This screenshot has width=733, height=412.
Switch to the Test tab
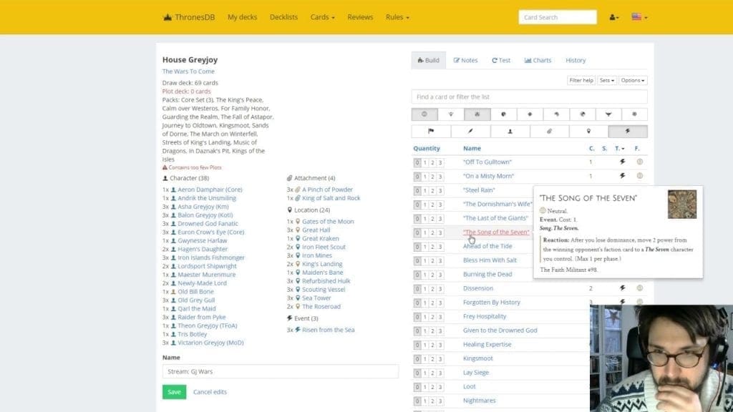click(x=500, y=60)
